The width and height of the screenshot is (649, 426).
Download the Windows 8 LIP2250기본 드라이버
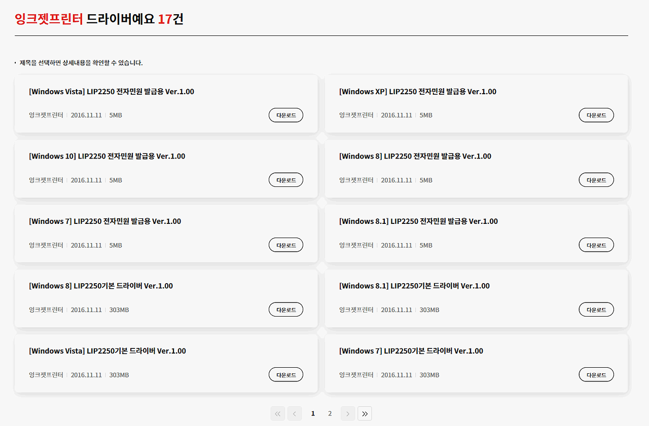tap(285, 309)
